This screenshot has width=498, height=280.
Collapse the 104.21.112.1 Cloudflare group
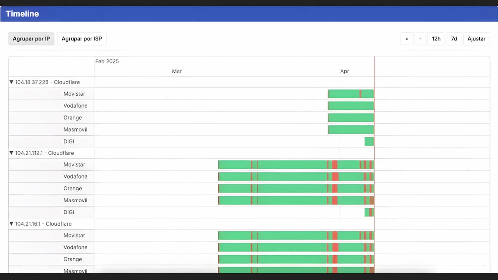pyautogui.click(x=11, y=153)
